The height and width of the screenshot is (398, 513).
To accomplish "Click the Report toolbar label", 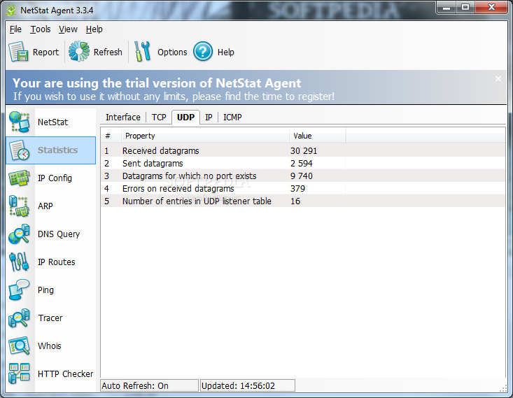I will (45, 52).
